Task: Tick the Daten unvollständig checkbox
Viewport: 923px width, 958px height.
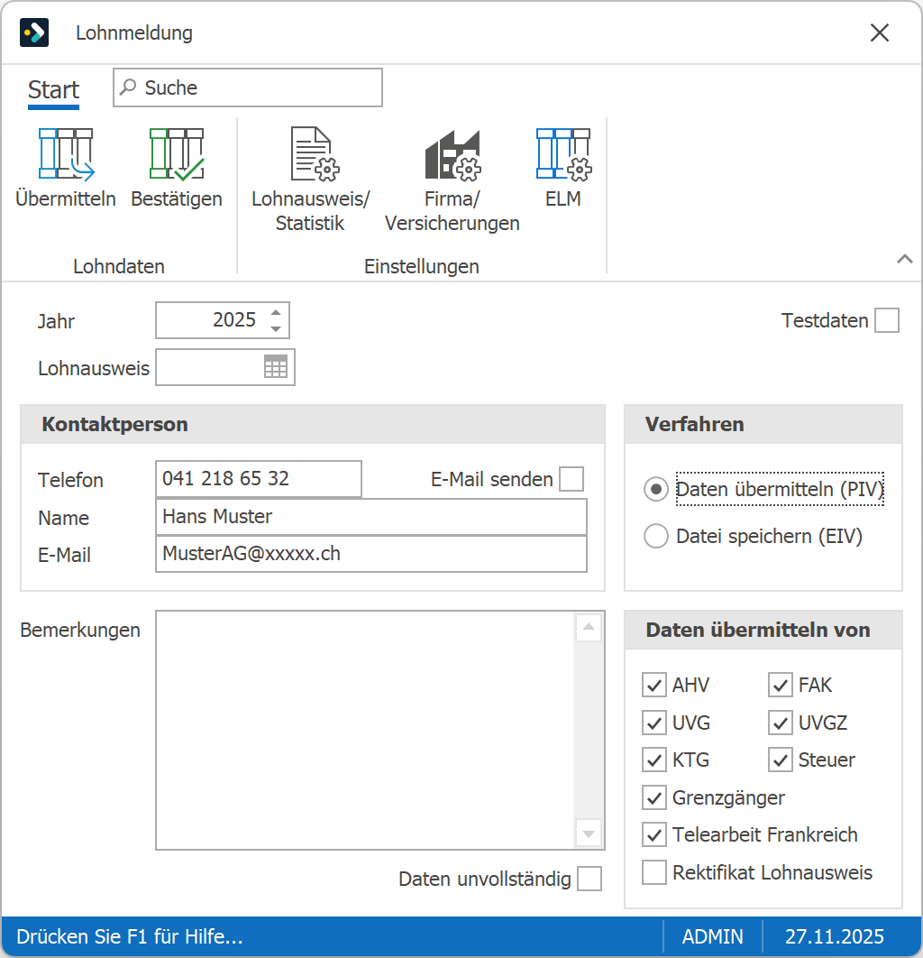Action: [589, 879]
